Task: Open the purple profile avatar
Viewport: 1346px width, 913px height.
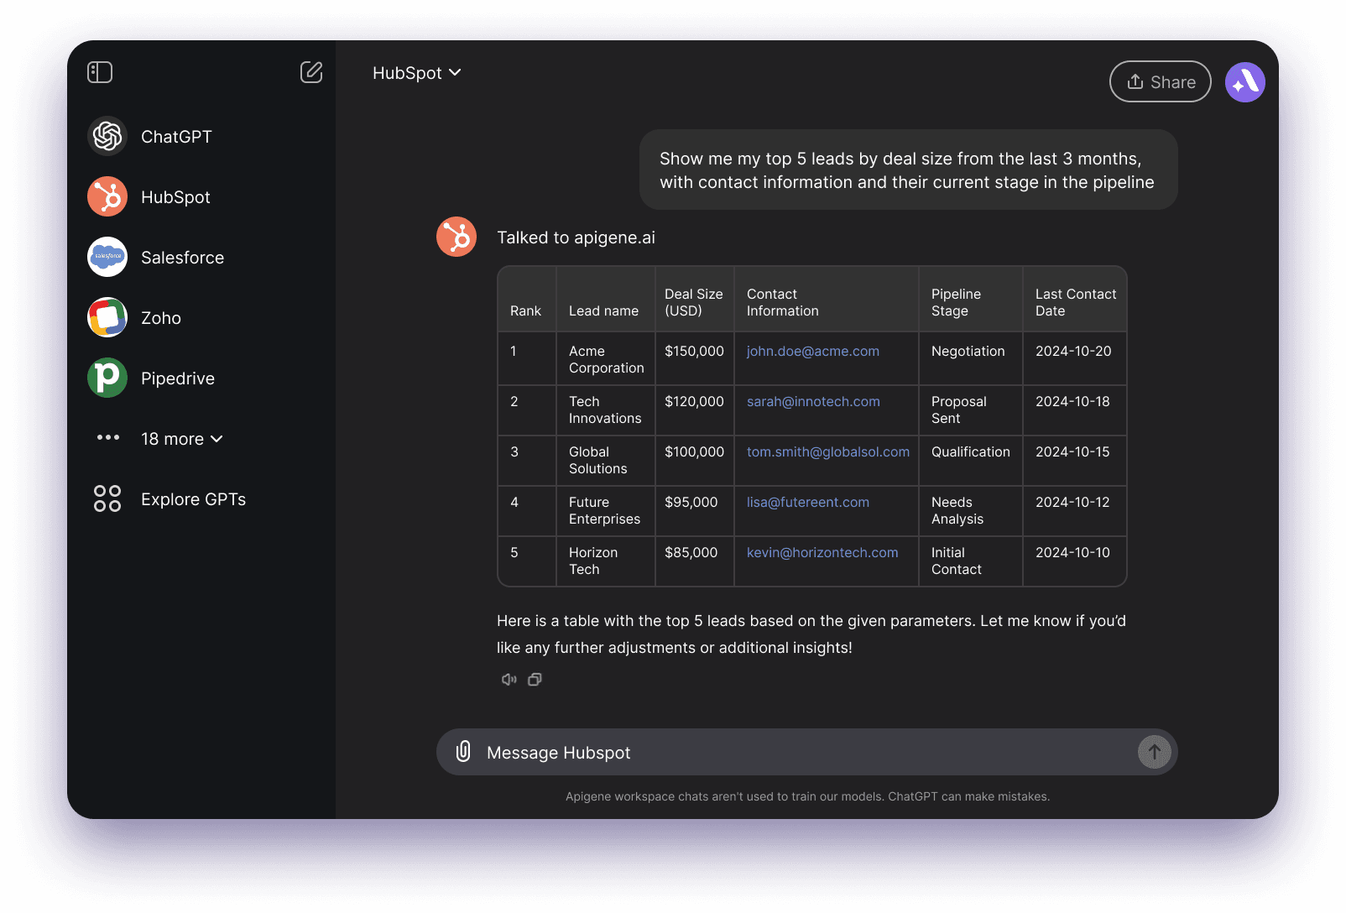Action: click(x=1245, y=82)
